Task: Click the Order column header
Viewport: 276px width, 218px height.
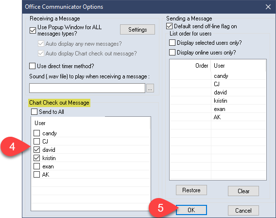Action: tap(190, 66)
